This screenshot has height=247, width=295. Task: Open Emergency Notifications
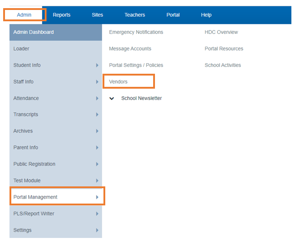pos(136,32)
